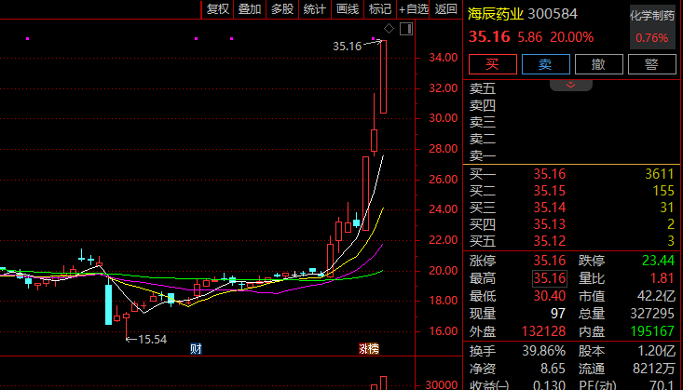
Task: Click the 撤 cancel order button
Action: point(599,64)
